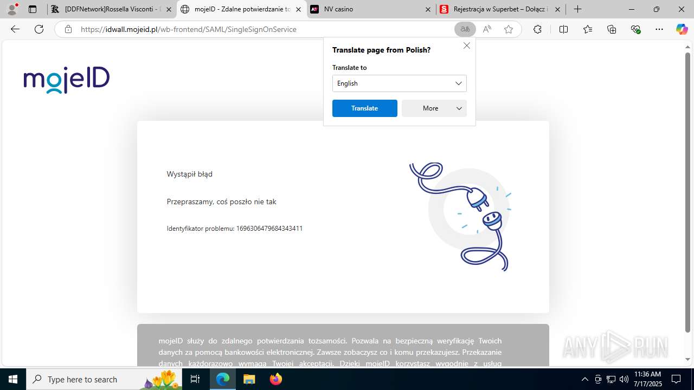Close the mojeID tab

coord(298,9)
